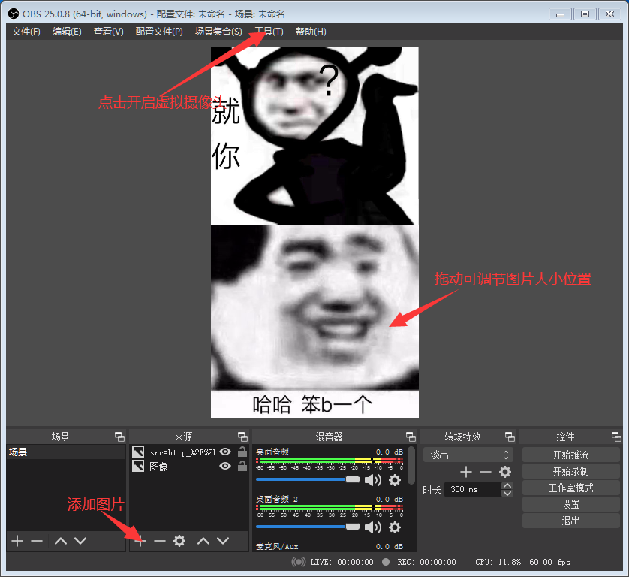
Task: Open the 工具(T) menu
Action: coord(268,31)
